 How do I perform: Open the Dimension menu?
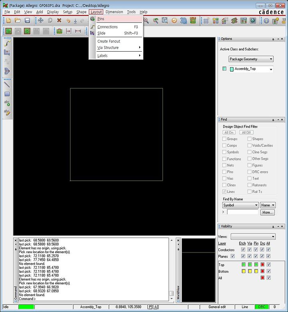(114, 12)
